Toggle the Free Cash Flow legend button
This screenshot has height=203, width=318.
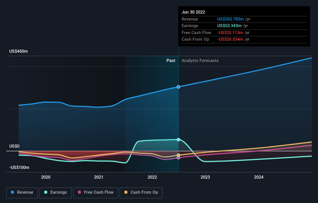click(96, 193)
